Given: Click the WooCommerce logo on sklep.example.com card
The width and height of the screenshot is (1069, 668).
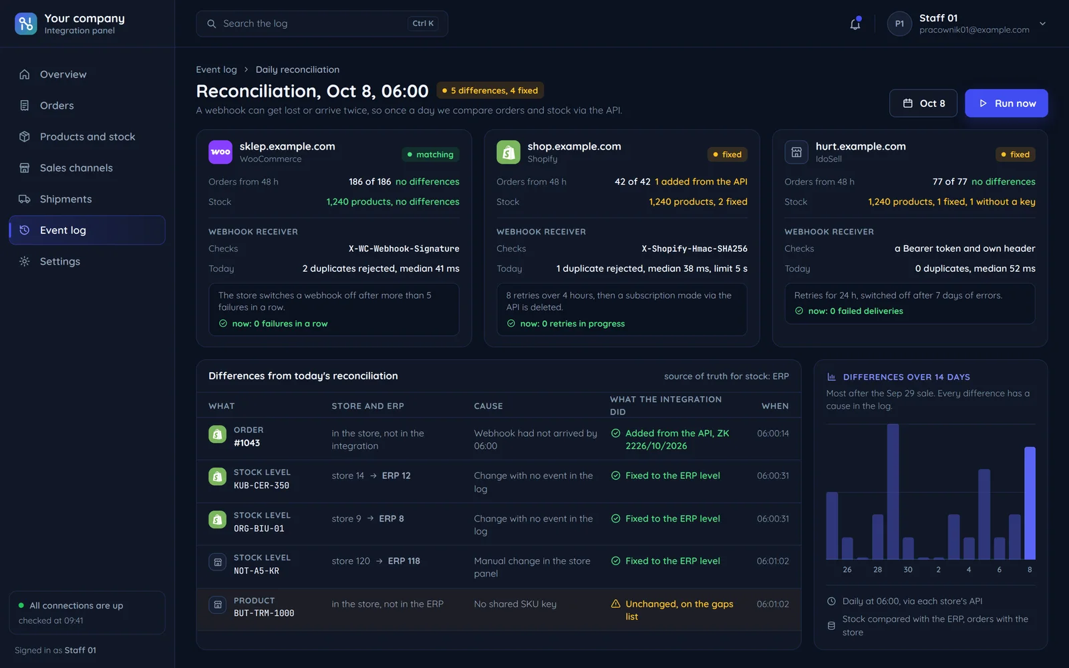Looking at the screenshot, I should (x=220, y=152).
